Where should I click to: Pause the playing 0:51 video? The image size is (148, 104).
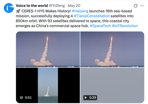(21, 98)
